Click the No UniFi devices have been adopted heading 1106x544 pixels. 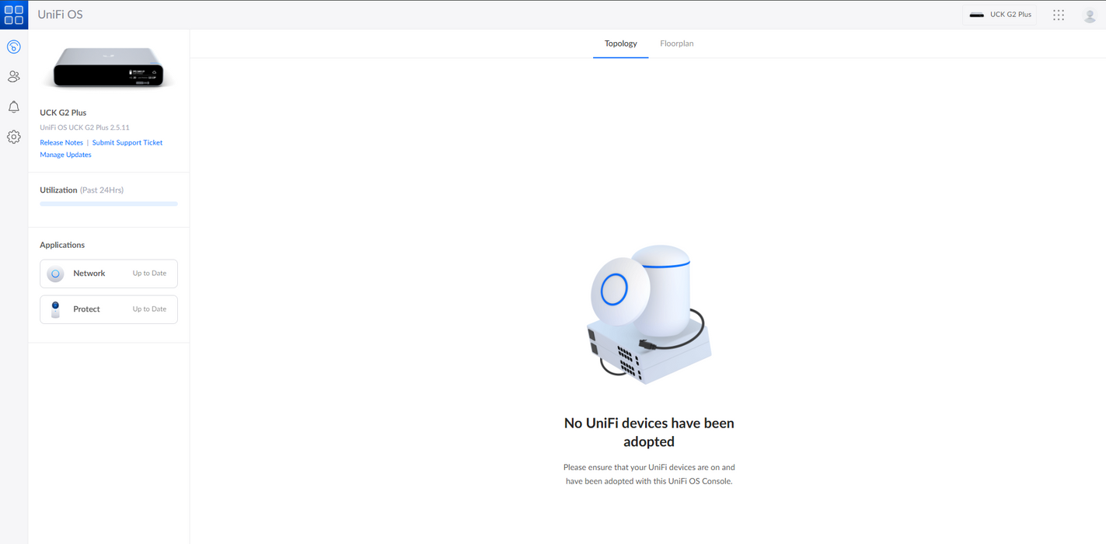pos(649,432)
